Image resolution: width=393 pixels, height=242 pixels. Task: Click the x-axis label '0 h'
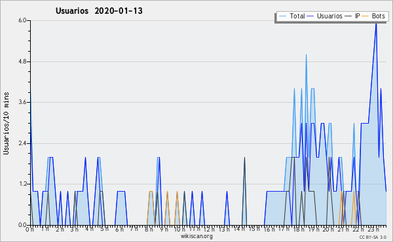[29, 230]
